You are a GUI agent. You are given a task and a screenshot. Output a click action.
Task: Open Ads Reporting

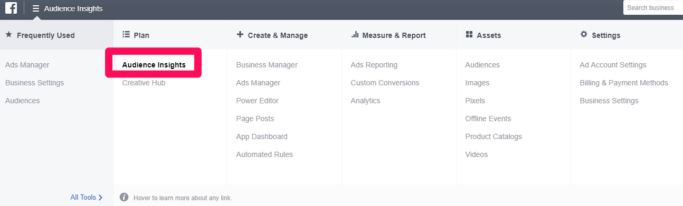coord(374,65)
